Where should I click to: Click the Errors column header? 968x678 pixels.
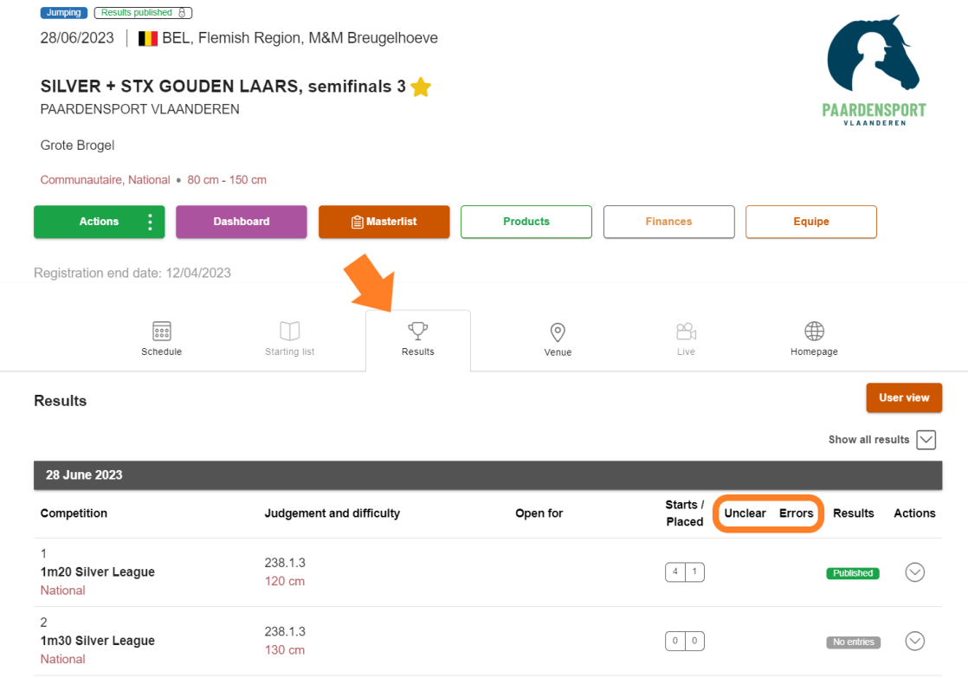[797, 513]
